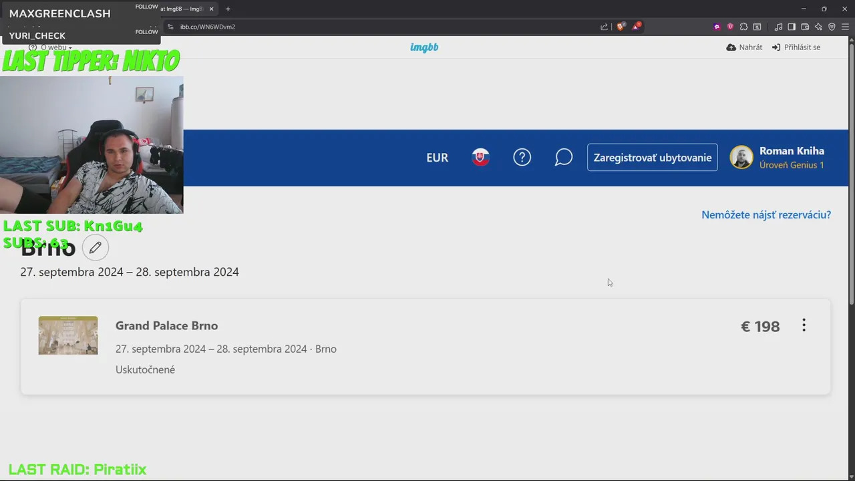
Task: Click the Grand Palace Brno title
Action: click(167, 325)
